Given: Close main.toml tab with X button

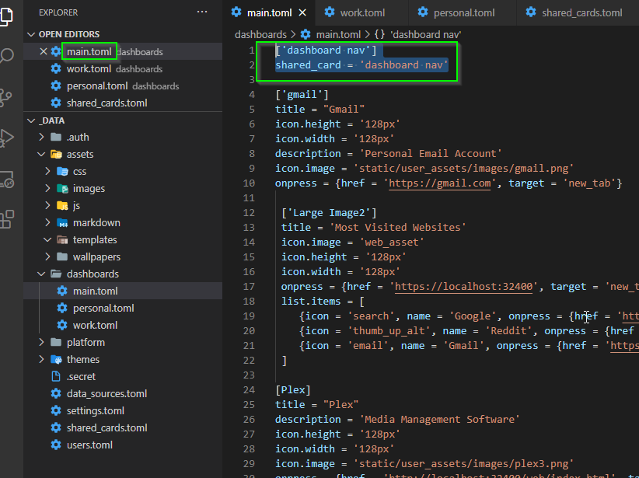Looking at the screenshot, I should coord(302,12).
